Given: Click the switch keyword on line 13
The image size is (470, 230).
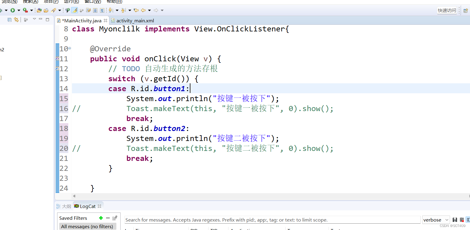Looking at the screenshot, I should click(122, 79).
